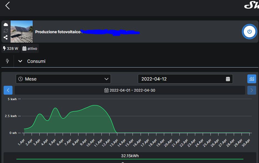Go to next month with right arrow

252,90
